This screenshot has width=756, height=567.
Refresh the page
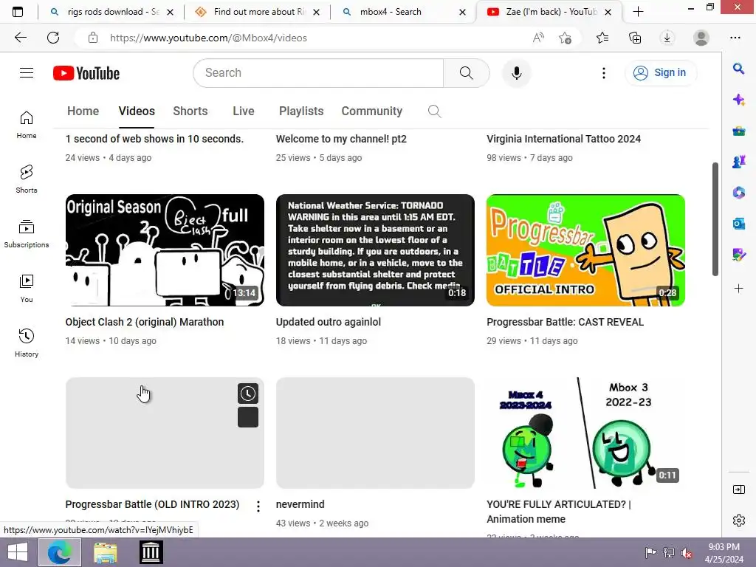[53, 38]
